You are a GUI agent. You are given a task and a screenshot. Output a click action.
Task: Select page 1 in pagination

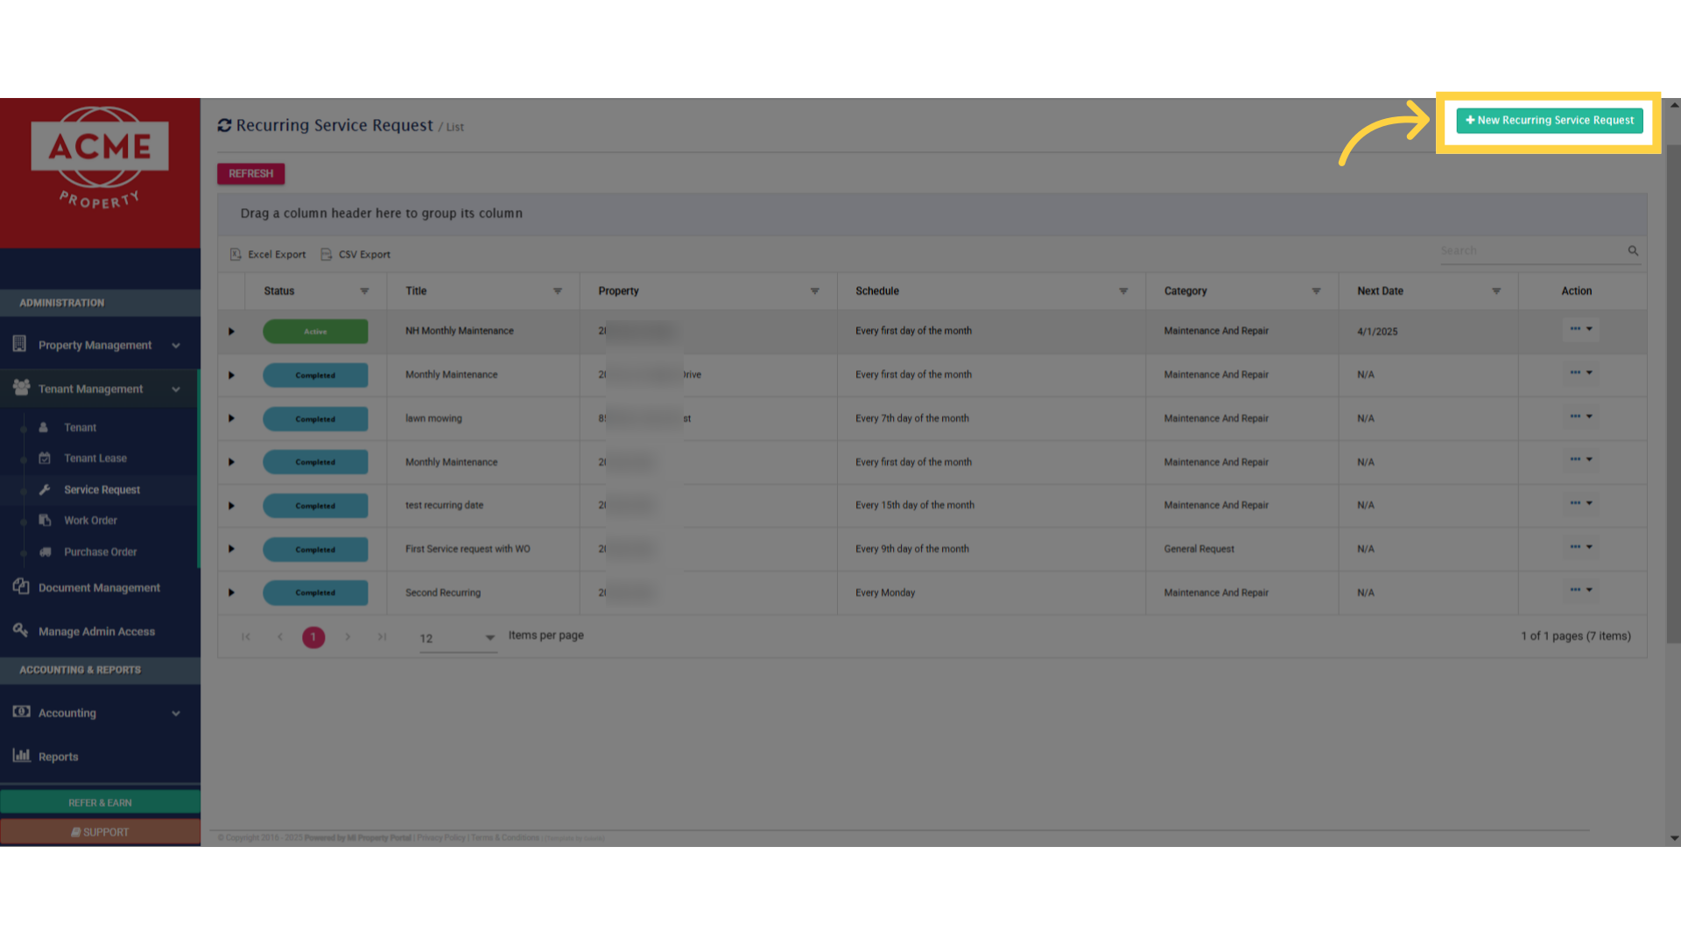pos(313,637)
